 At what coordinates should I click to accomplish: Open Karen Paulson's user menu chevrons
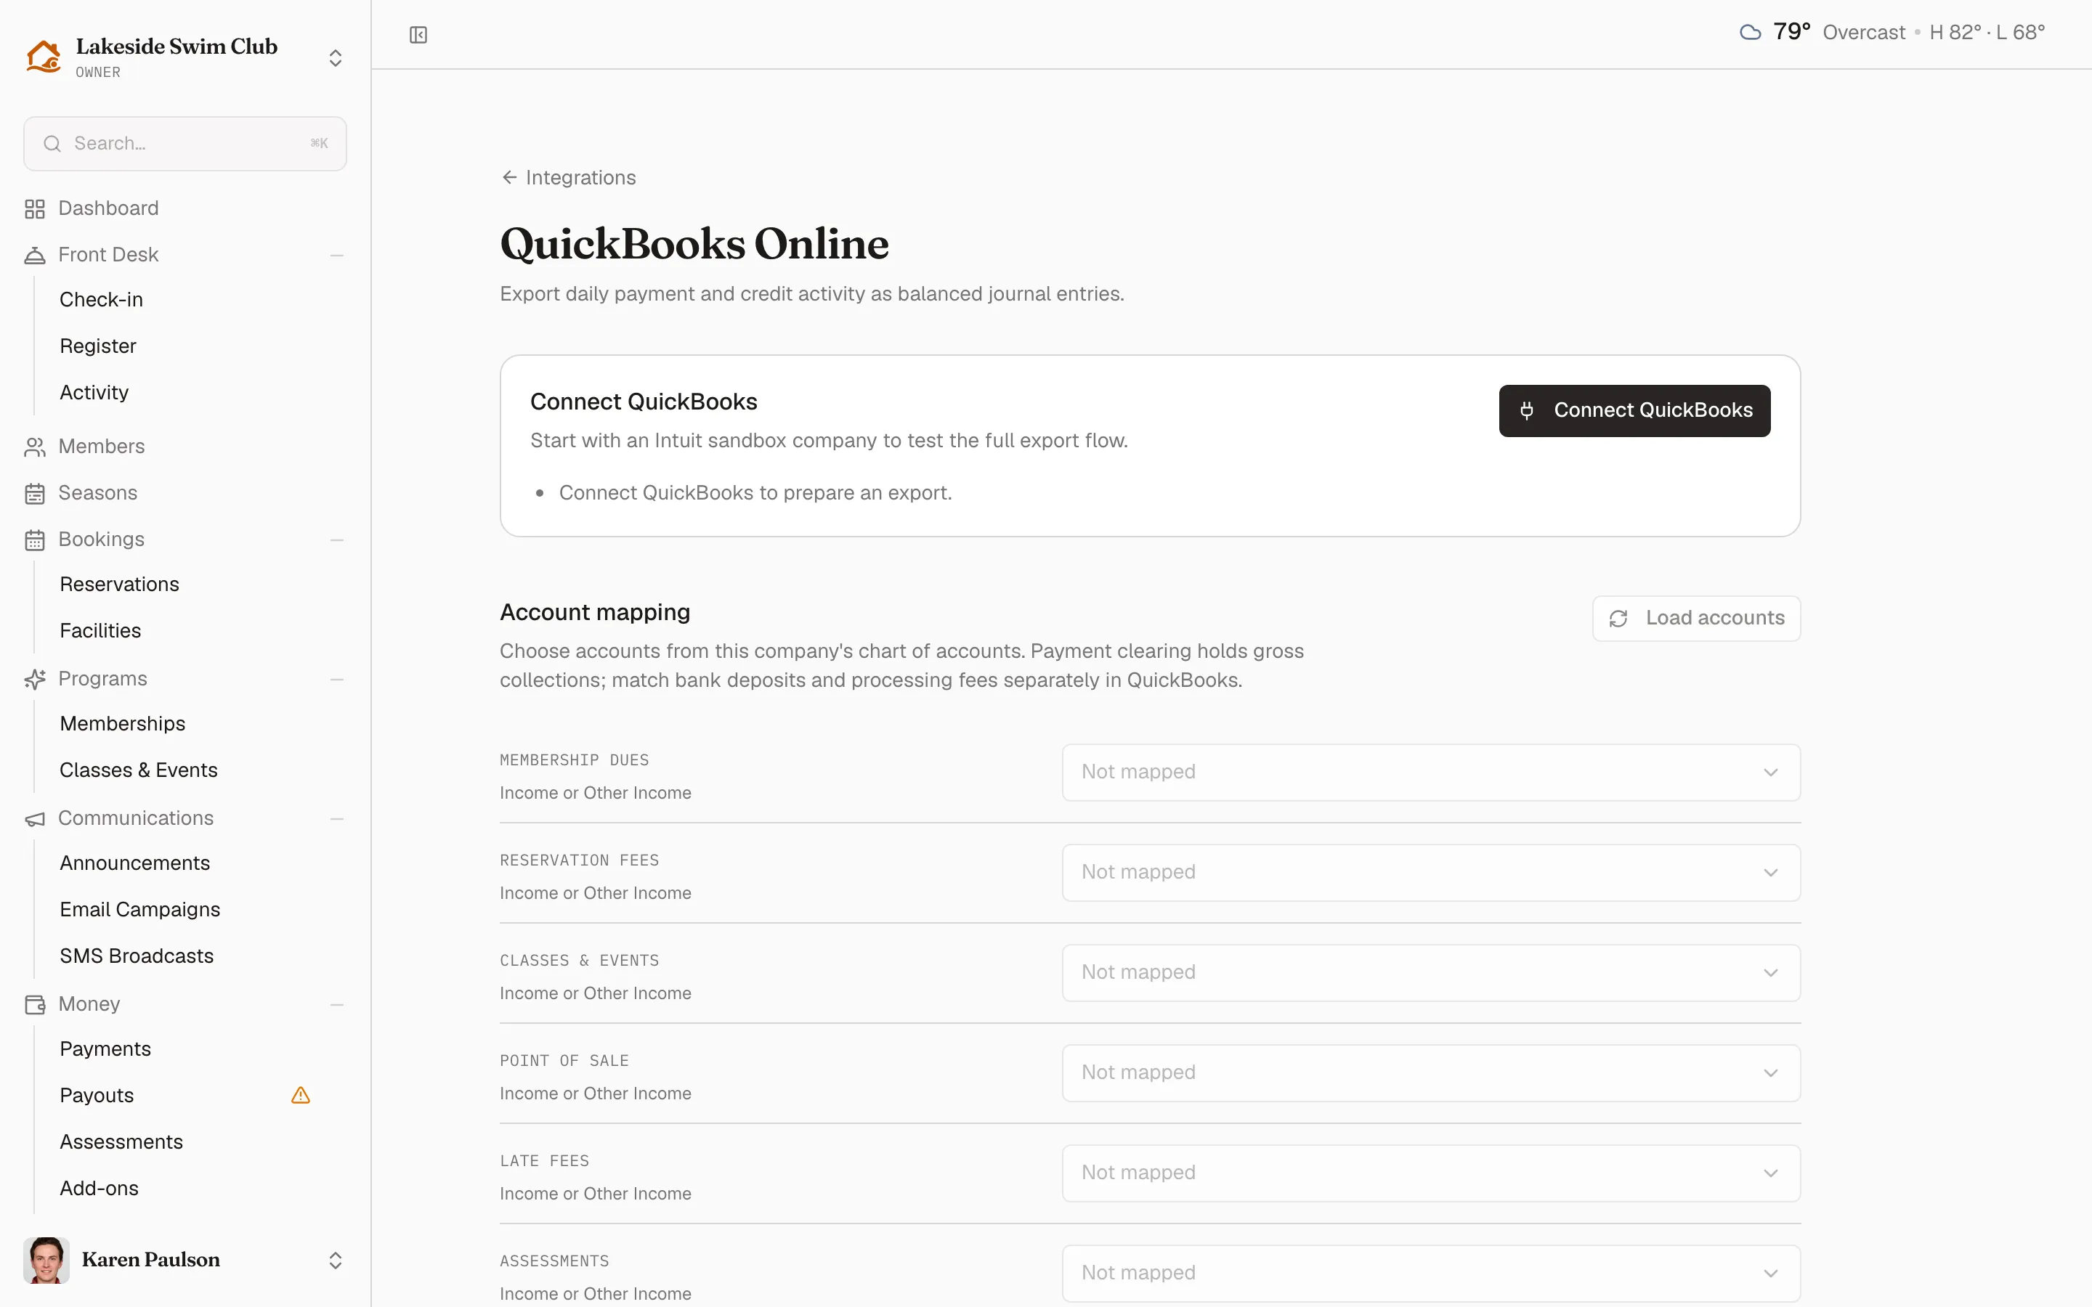point(336,1261)
